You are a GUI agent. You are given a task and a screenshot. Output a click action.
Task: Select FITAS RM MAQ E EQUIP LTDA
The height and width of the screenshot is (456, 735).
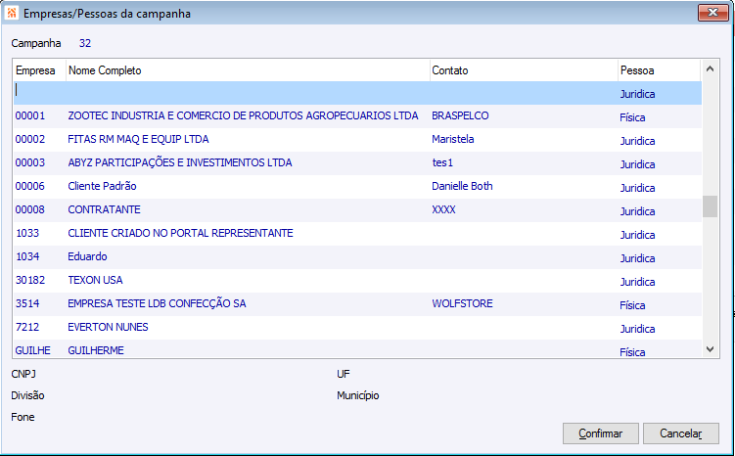tap(138, 139)
